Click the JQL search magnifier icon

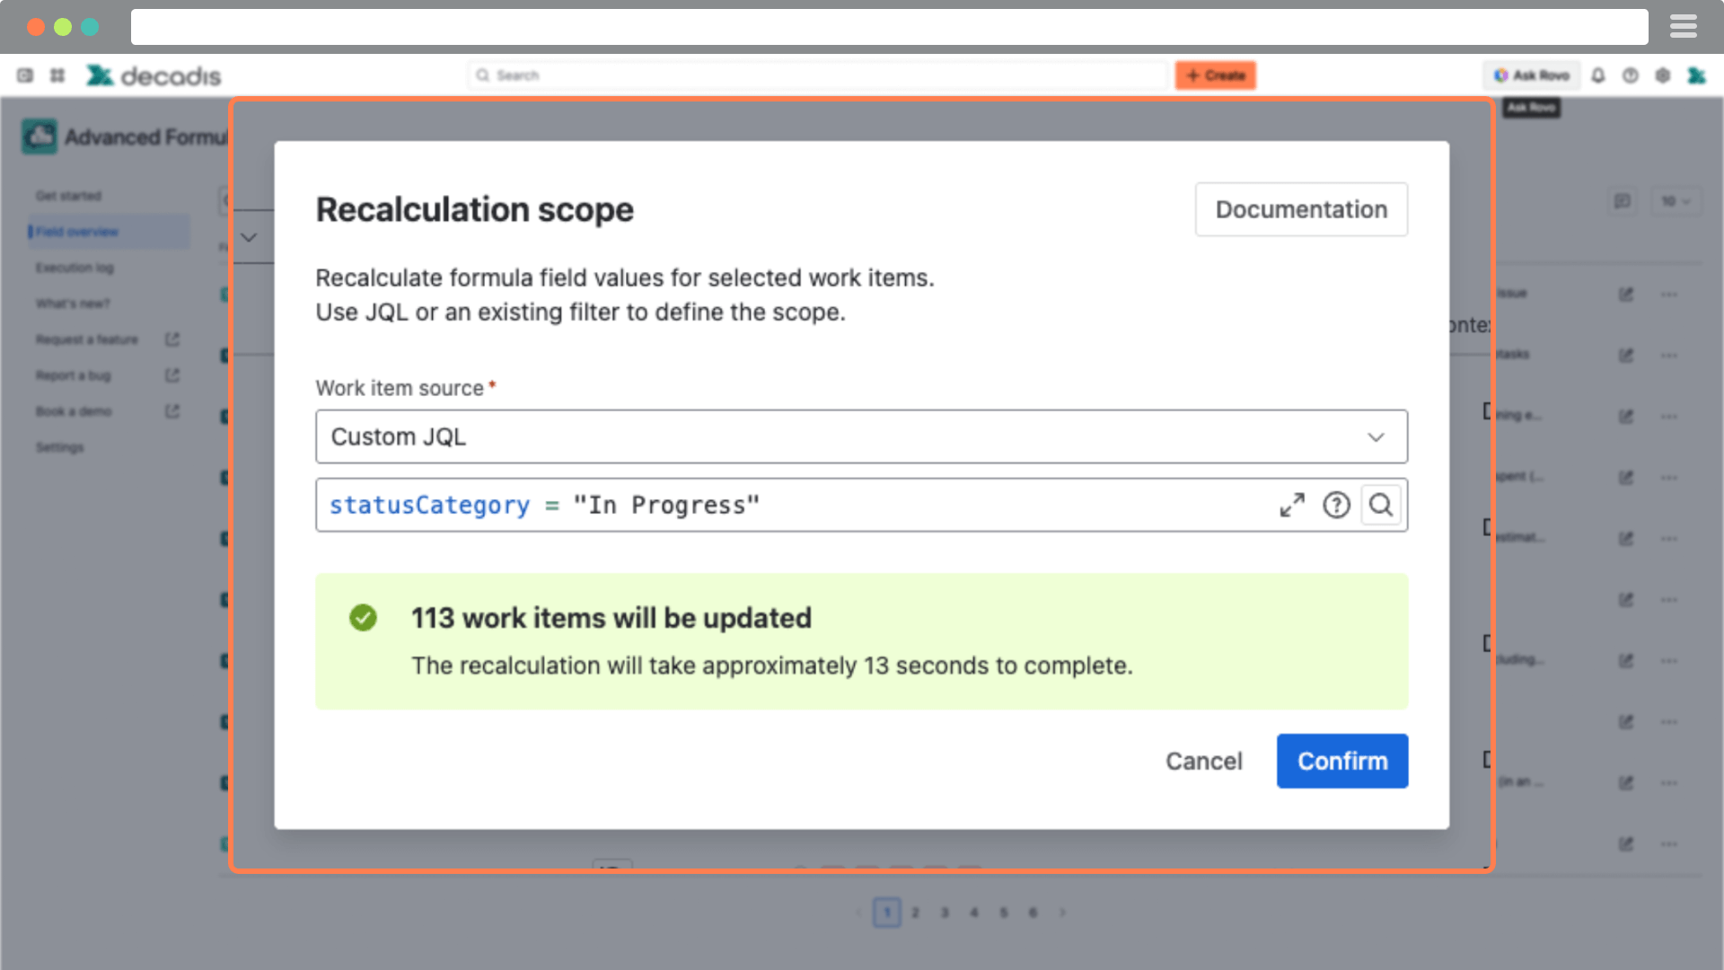pyautogui.click(x=1381, y=505)
